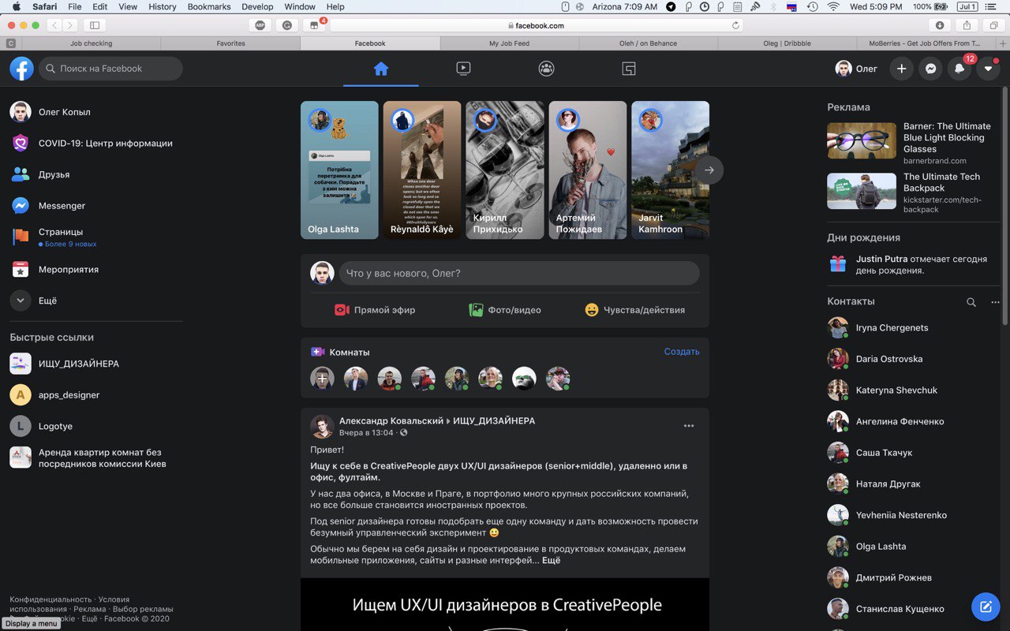Open Safari share button

pos(967,25)
